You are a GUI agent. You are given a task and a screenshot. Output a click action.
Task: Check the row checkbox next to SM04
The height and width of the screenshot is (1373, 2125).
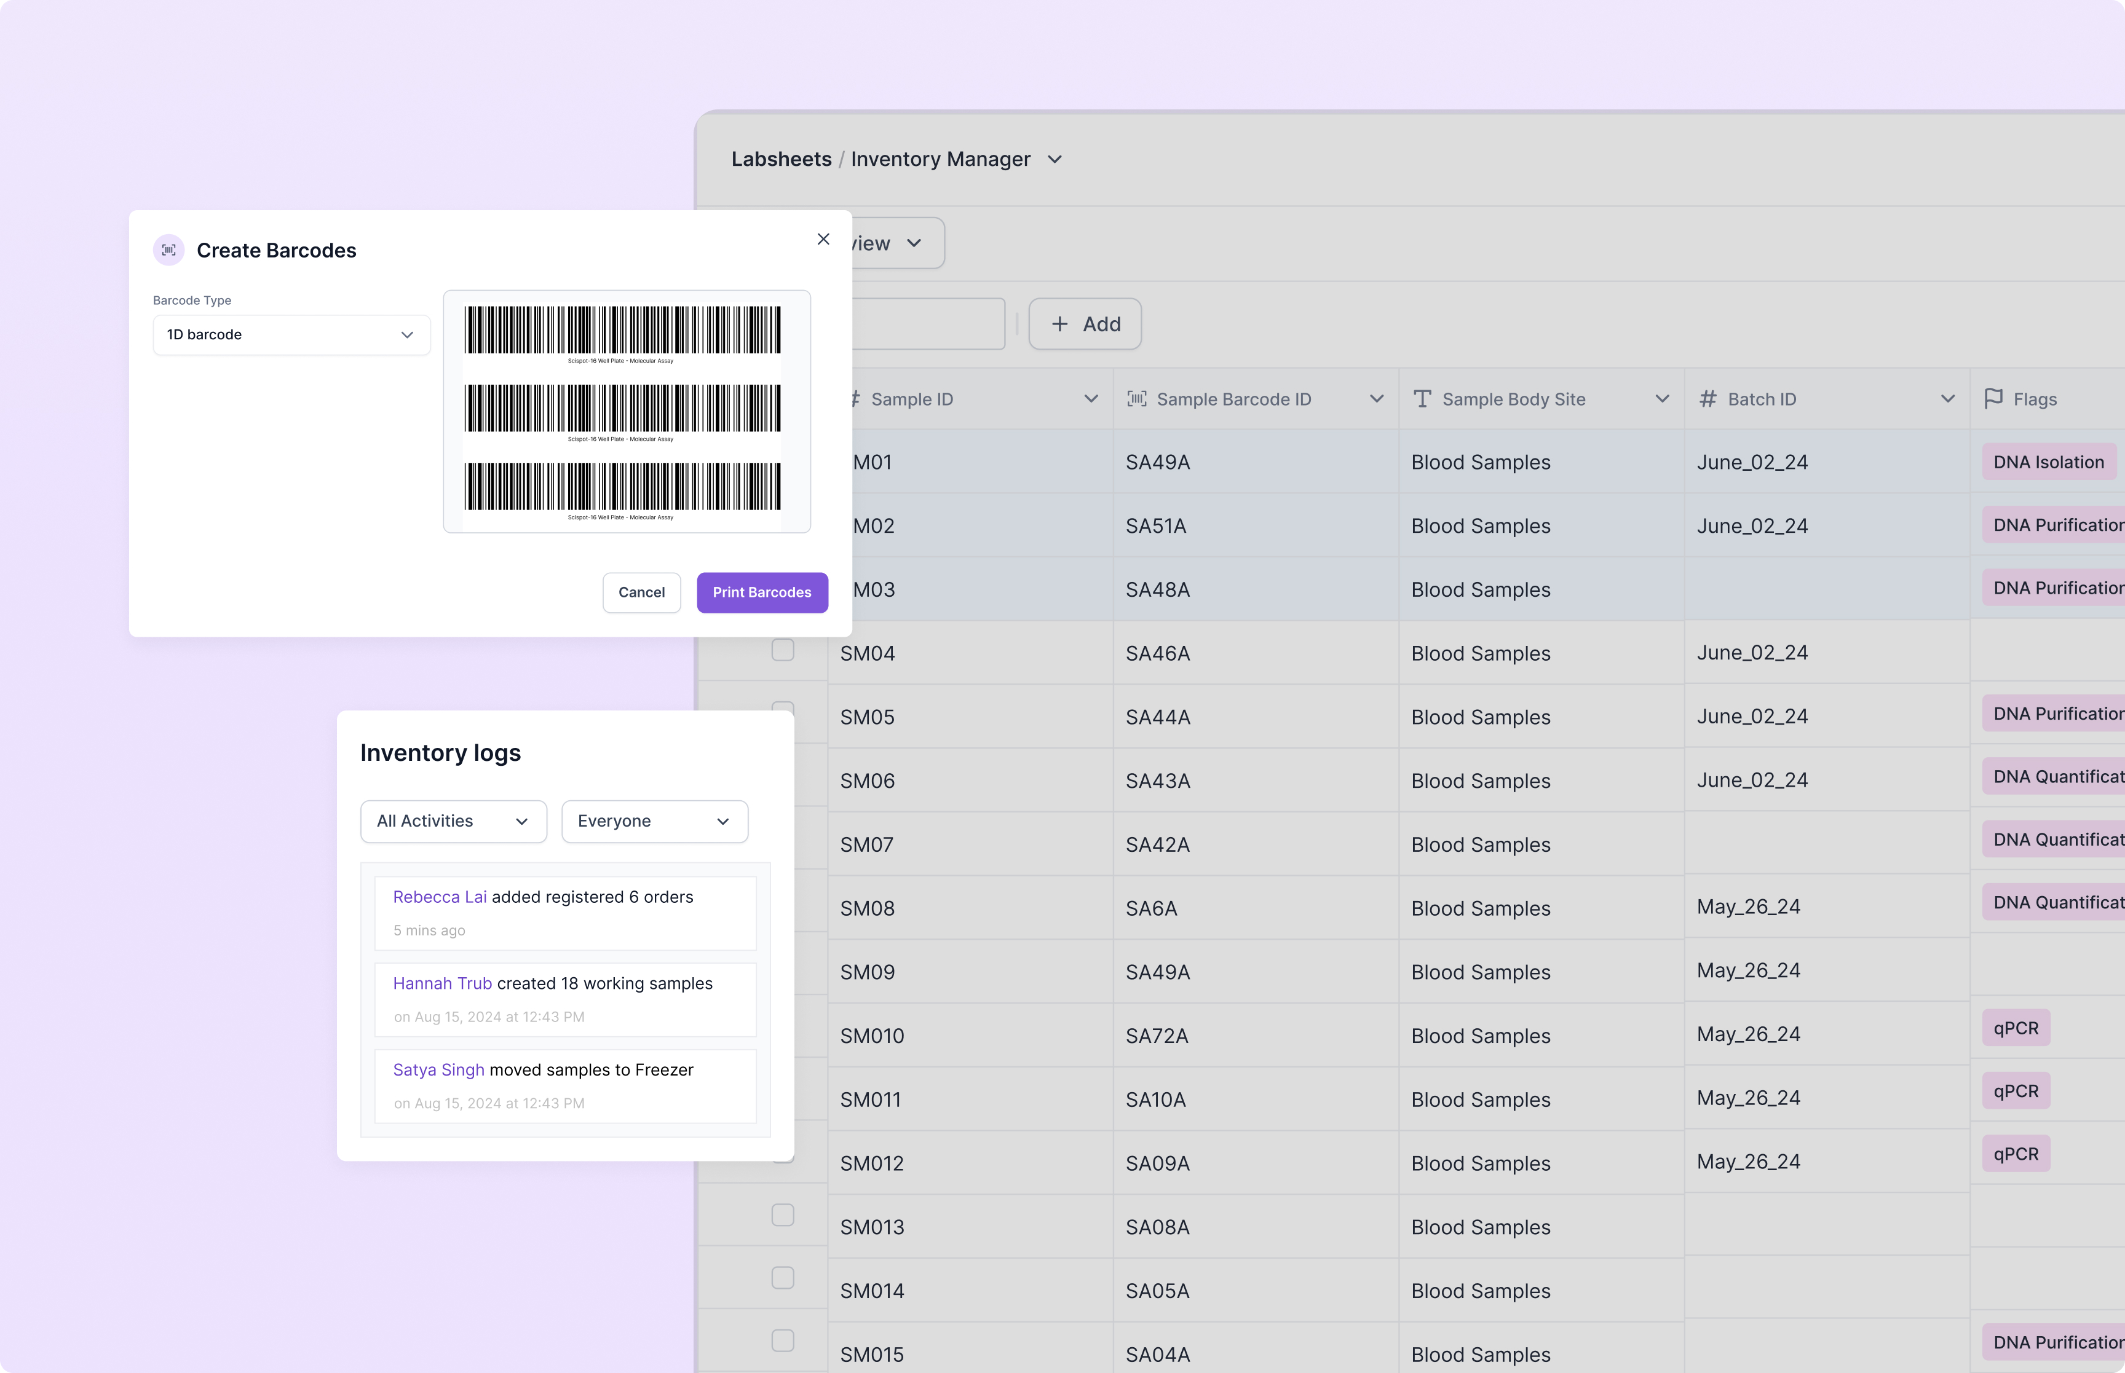782,651
